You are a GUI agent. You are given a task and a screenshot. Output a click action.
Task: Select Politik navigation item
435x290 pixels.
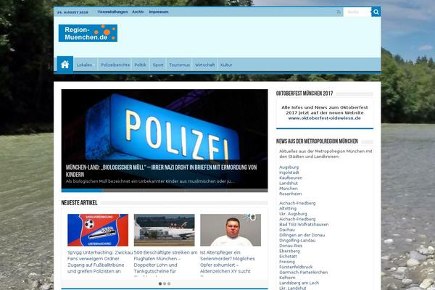click(x=140, y=65)
